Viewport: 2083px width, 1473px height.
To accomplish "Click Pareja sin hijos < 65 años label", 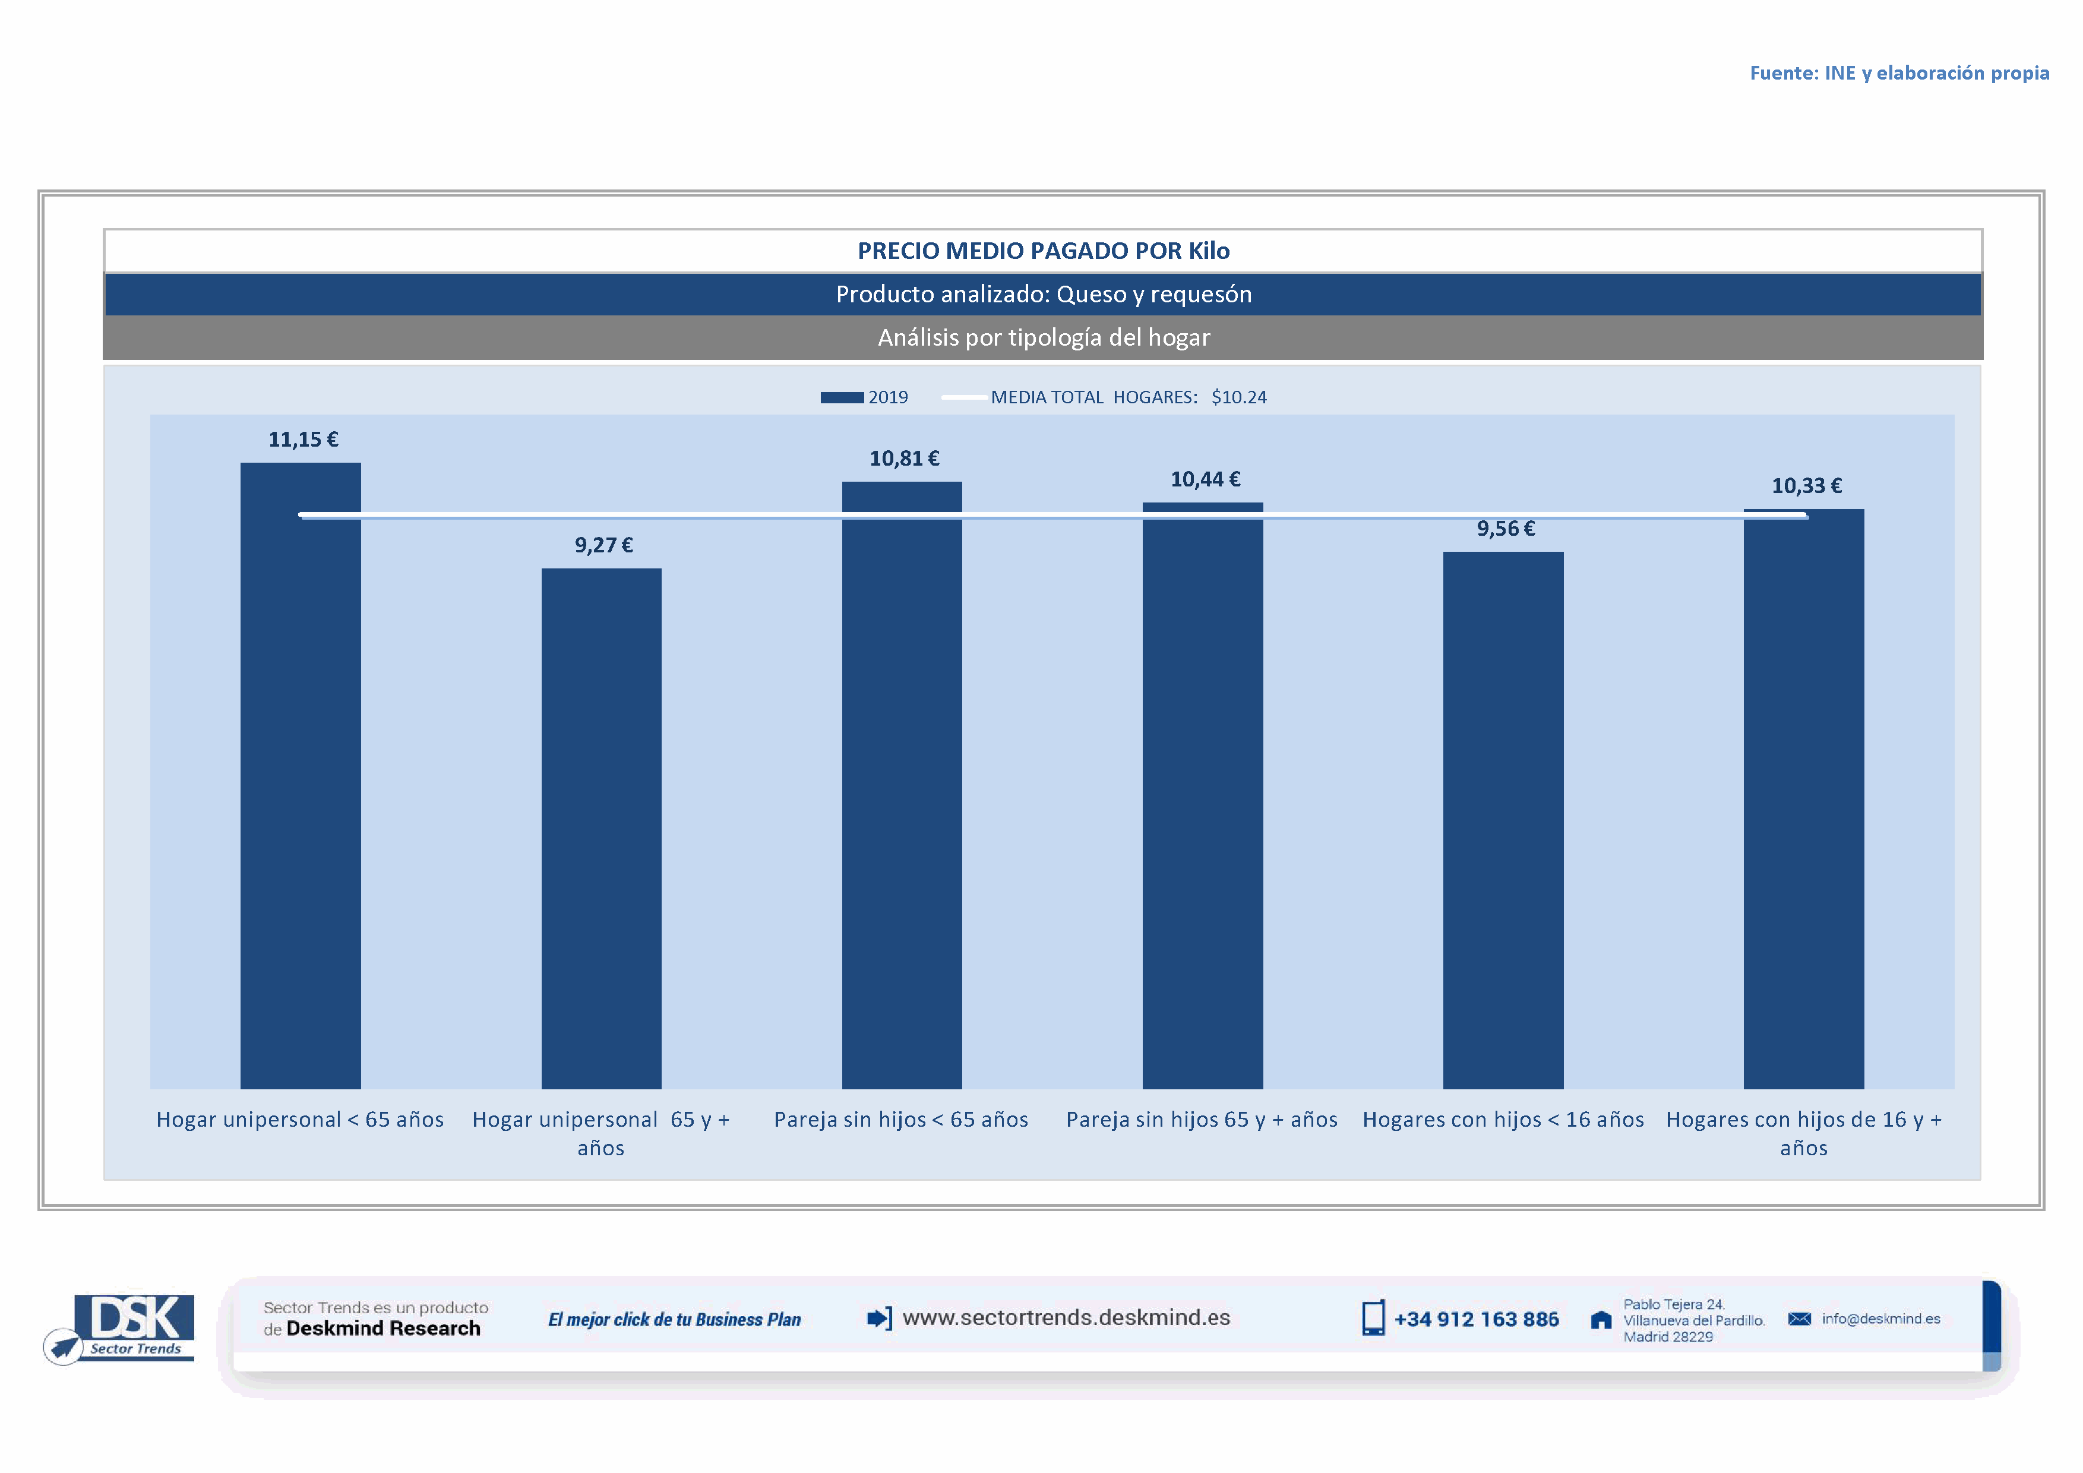I will coord(901,1119).
